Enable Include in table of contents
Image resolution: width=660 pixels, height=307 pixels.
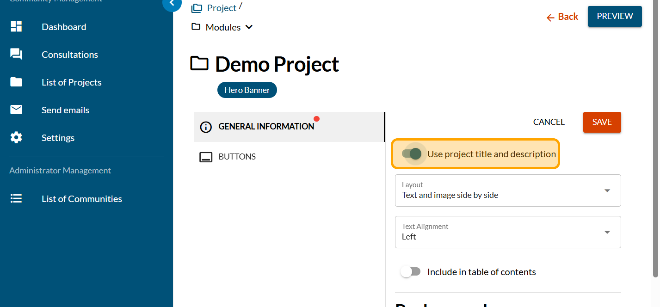(411, 272)
